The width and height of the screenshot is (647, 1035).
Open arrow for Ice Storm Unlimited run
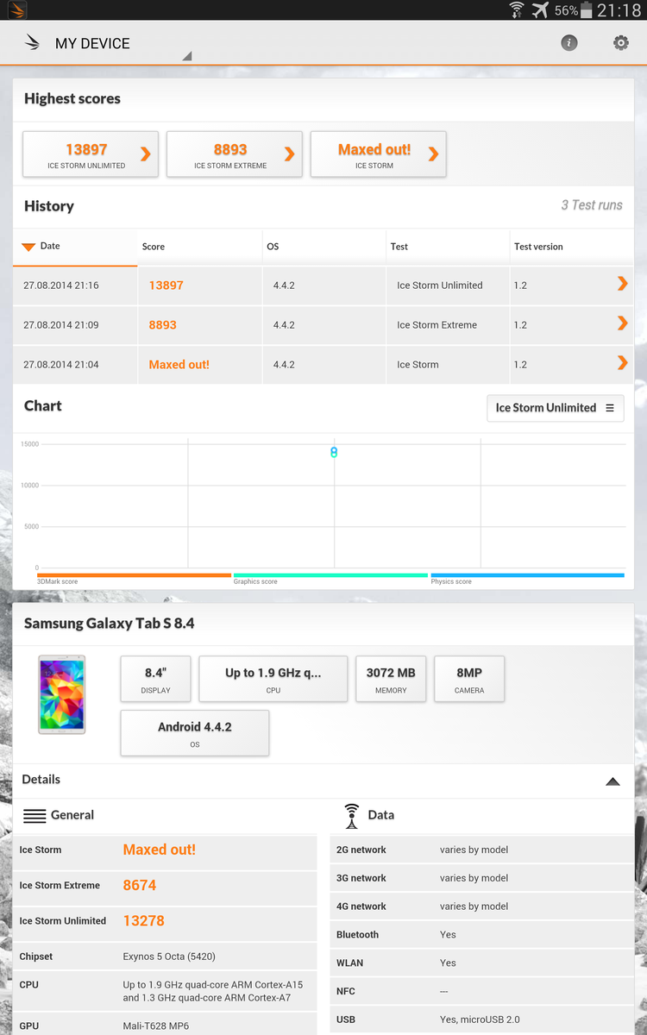[622, 284]
